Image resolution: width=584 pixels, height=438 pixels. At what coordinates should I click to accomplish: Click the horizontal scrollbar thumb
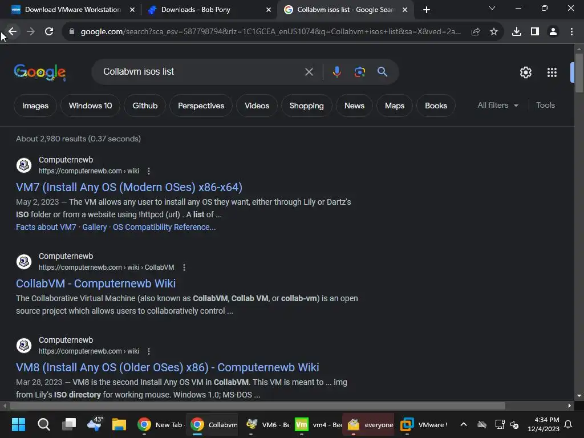coord(257,405)
